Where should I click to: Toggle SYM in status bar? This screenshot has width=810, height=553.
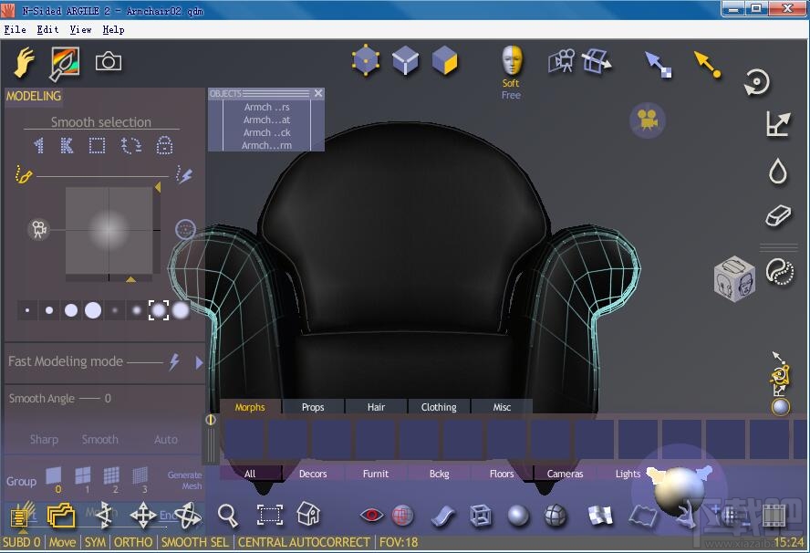pyautogui.click(x=95, y=542)
